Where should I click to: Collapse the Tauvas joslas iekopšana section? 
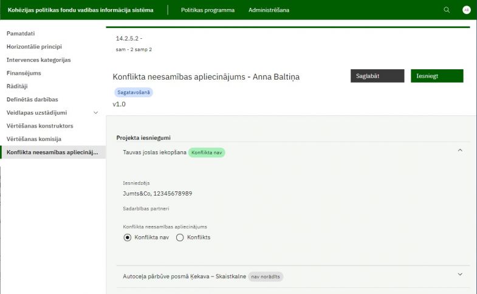coord(460,150)
